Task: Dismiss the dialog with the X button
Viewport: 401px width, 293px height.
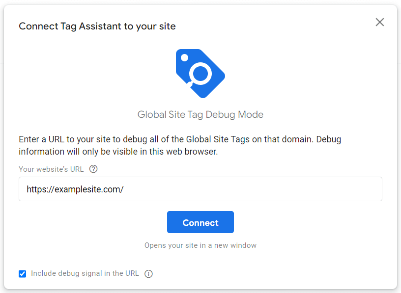Action: point(379,22)
